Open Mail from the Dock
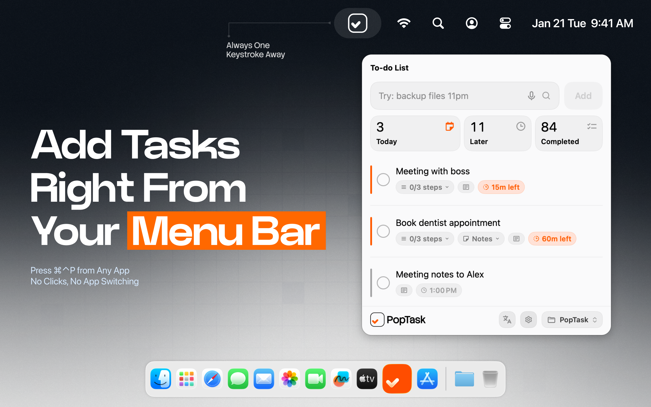 264,379
